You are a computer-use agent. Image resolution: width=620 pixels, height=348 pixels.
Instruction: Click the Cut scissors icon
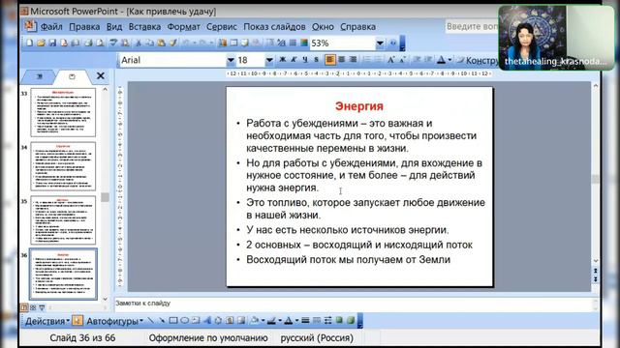pyautogui.click(x=139, y=43)
